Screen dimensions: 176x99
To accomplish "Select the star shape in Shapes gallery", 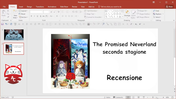I will pos(120,17).
